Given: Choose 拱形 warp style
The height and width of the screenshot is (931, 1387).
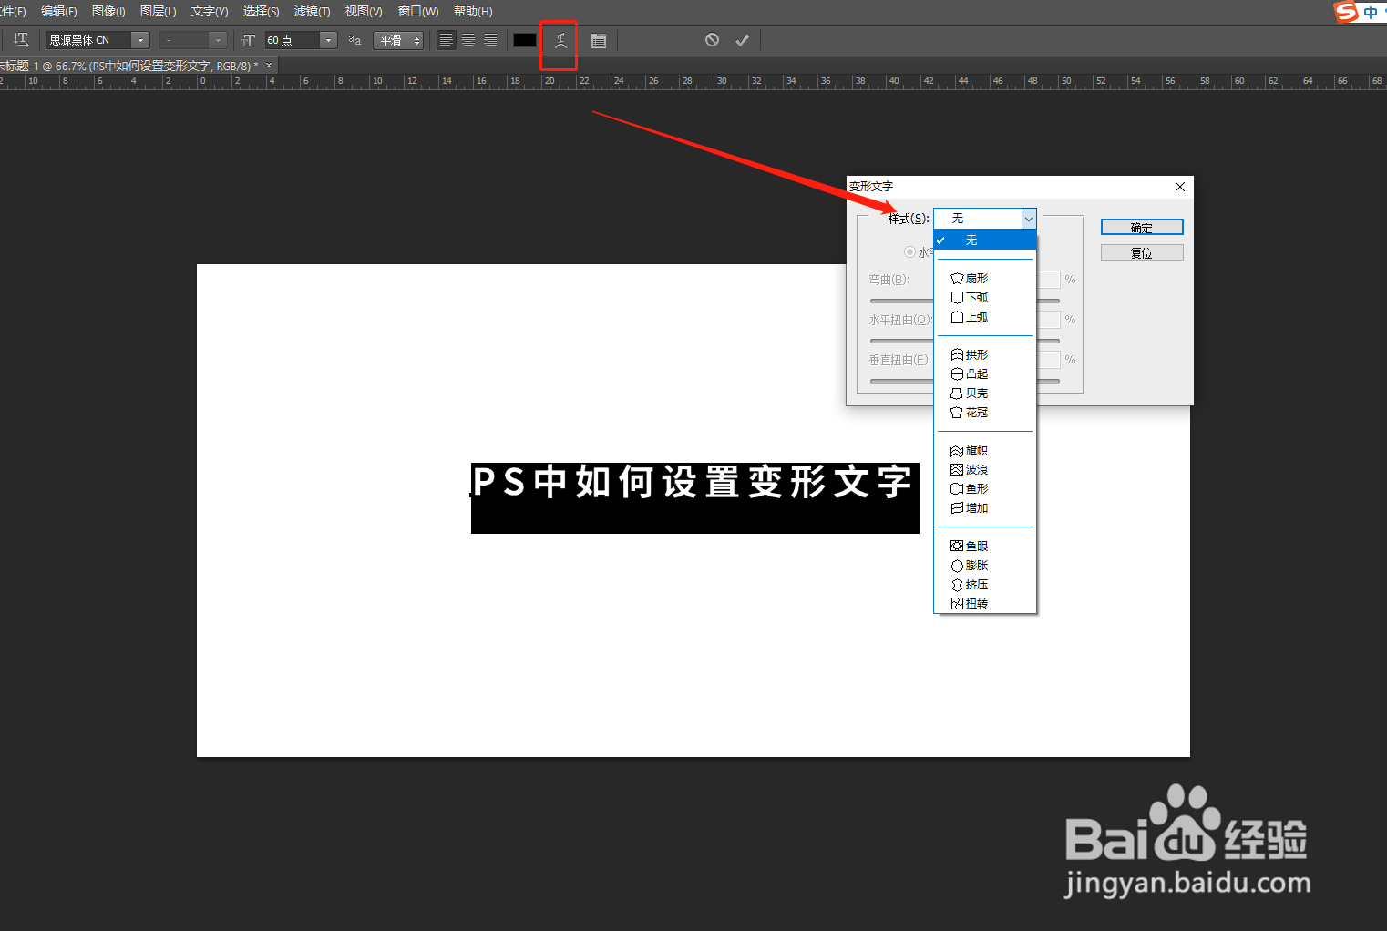Looking at the screenshot, I should [985, 355].
